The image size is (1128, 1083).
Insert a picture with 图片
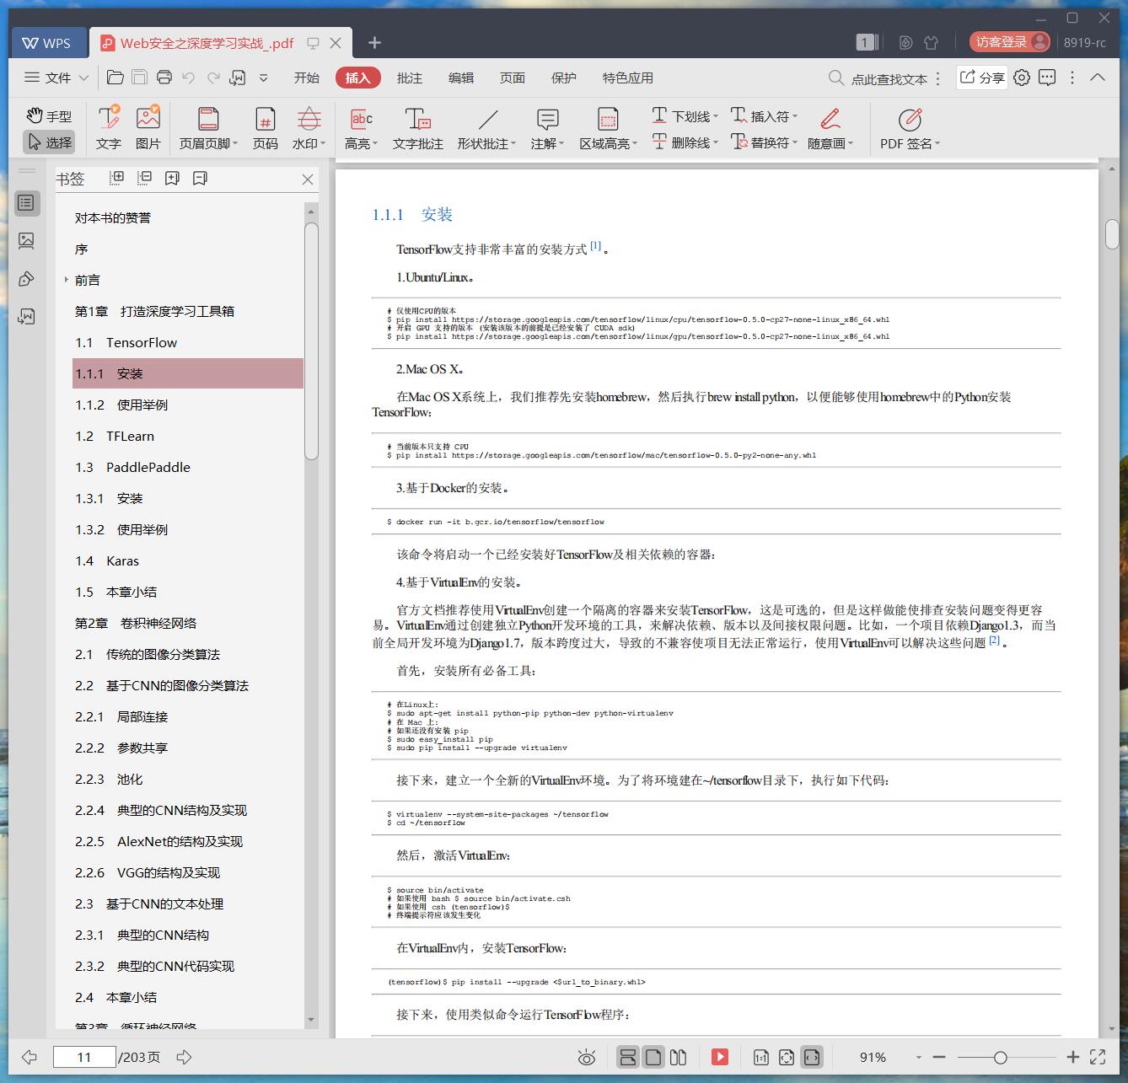pyautogui.click(x=148, y=128)
